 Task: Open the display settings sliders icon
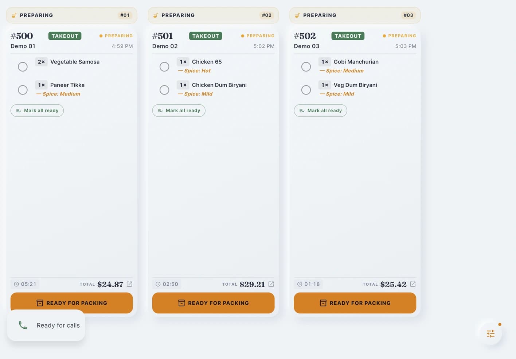490,333
